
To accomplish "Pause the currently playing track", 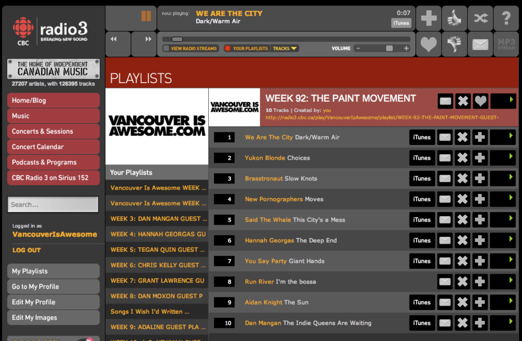I will point(146,16).
